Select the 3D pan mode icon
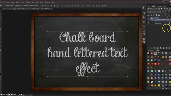Screen dimensions: 171x96 pos(100,6)
